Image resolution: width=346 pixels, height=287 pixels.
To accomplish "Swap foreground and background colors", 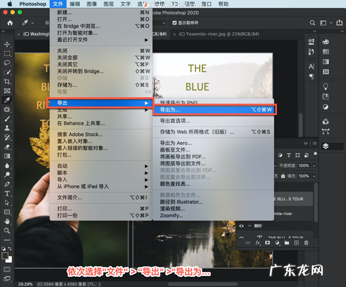I will pyautogui.click(x=10, y=248).
